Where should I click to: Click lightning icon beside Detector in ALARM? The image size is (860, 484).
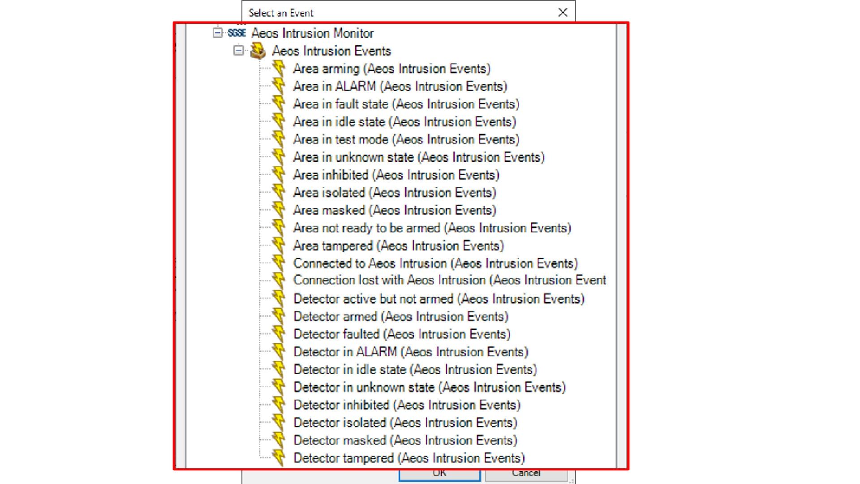279,352
